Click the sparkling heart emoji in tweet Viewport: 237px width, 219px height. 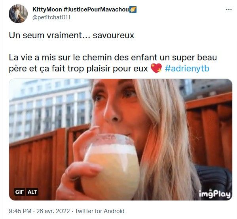pos(156,68)
